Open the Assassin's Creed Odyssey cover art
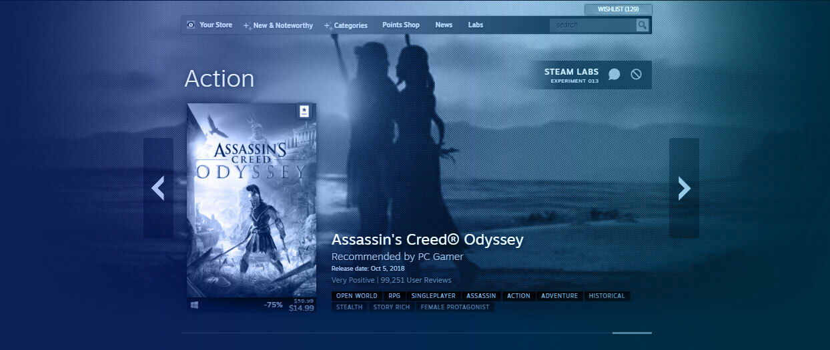 pyautogui.click(x=252, y=200)
